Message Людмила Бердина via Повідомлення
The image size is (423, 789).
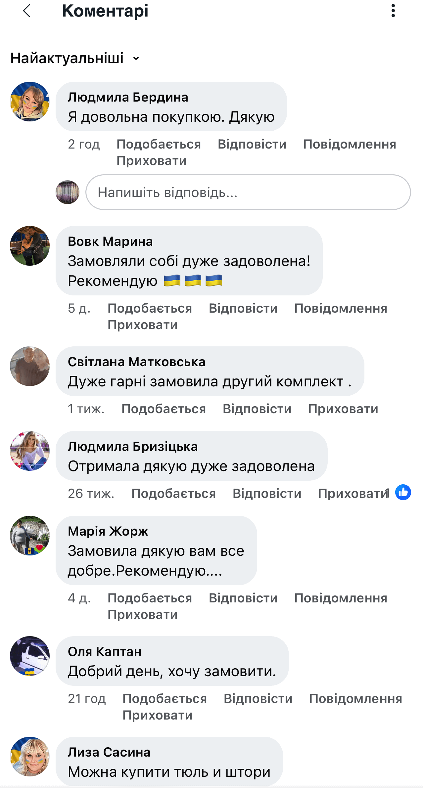tap(350, 144)
